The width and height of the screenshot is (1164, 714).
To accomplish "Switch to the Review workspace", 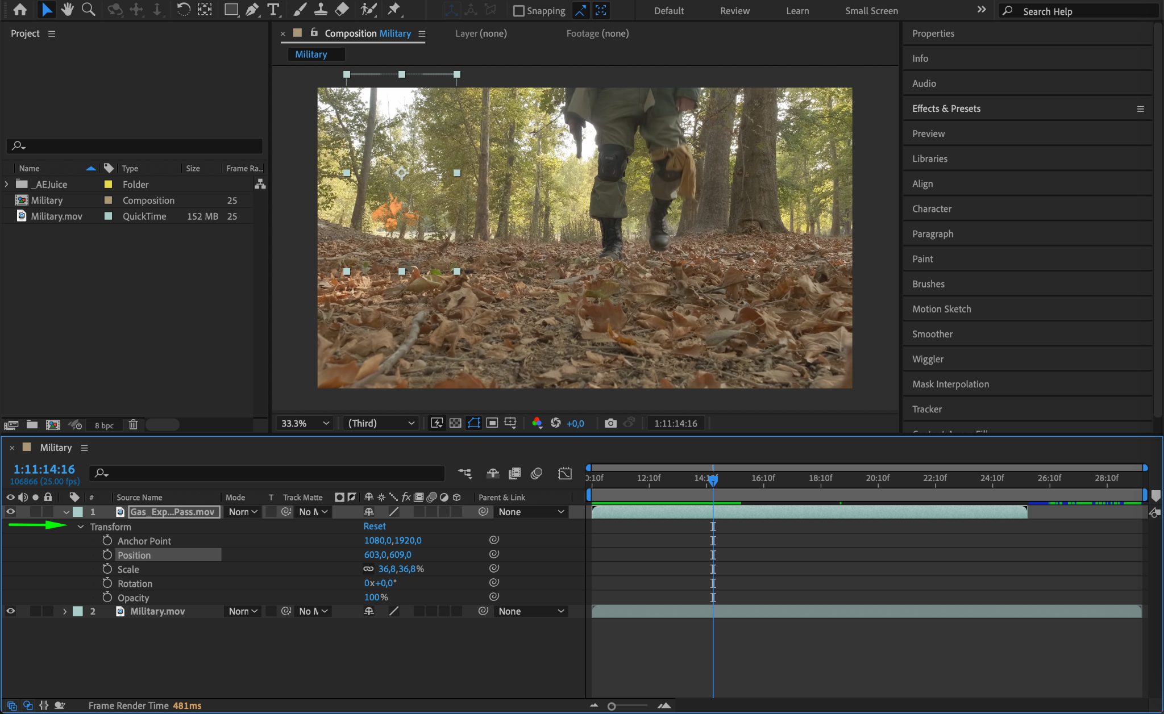I will click(734, 11).
